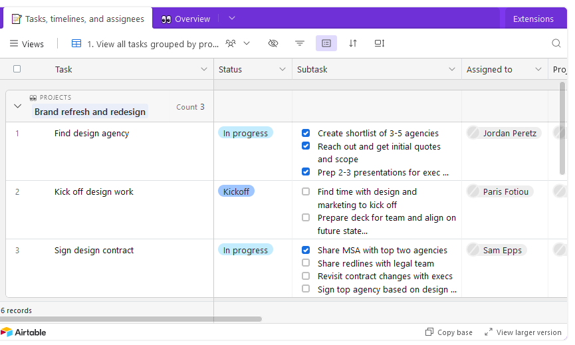
Task: Open the hide fields crossed-eye icon
Action: [273, 44]
